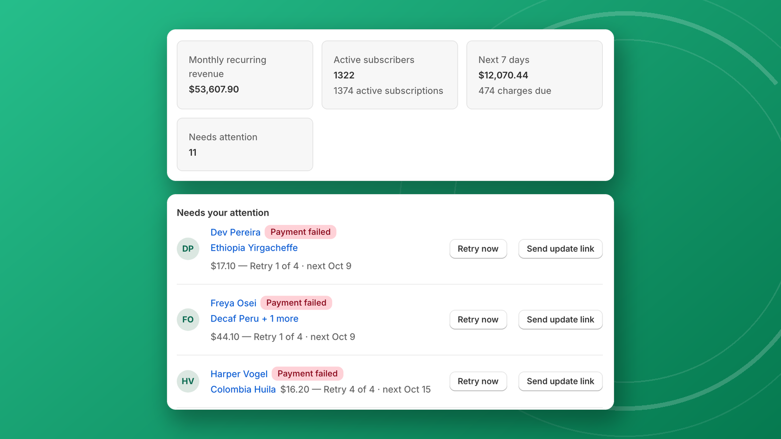Click the Payment failed badge beside Harper Vogel
Screen dimensions: 781x439
coord(308,374)
